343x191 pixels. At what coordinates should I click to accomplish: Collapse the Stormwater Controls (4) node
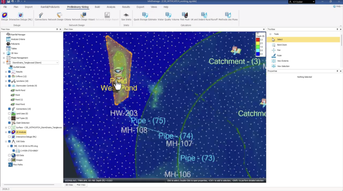click(x=6, y=86)
